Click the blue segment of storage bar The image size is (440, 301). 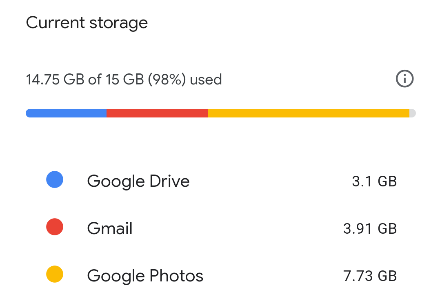coord(66,113)
